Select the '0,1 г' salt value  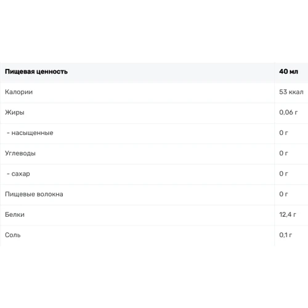(x=285, y=235)
